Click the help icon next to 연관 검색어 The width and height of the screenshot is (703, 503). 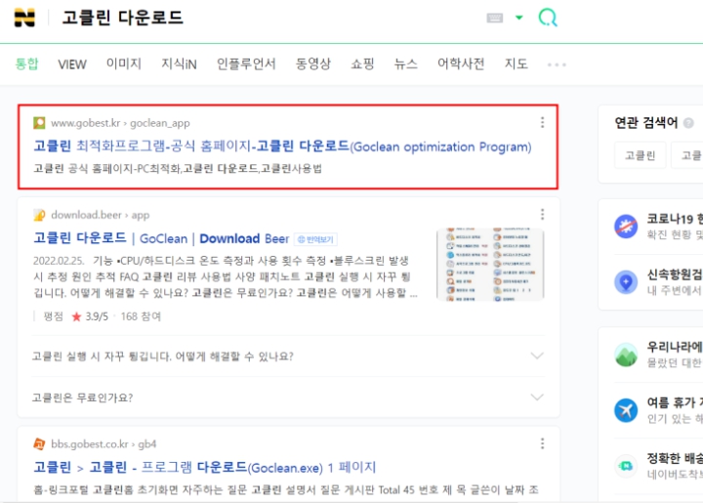[x=688, y=123]
